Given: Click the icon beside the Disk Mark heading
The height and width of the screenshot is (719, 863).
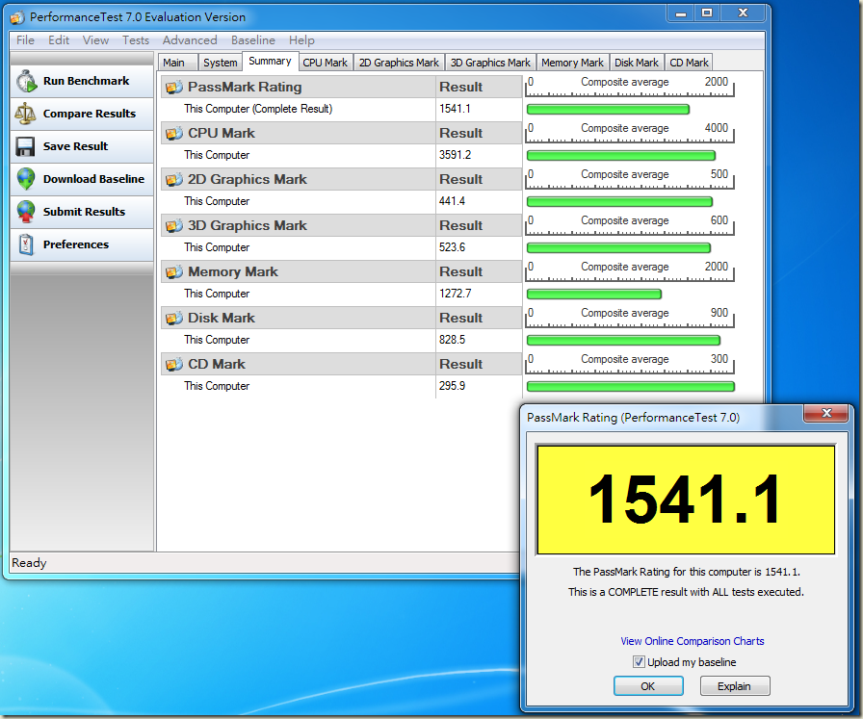Looking at the screenshot, I should pyautogui.click(x=173, y=319).
